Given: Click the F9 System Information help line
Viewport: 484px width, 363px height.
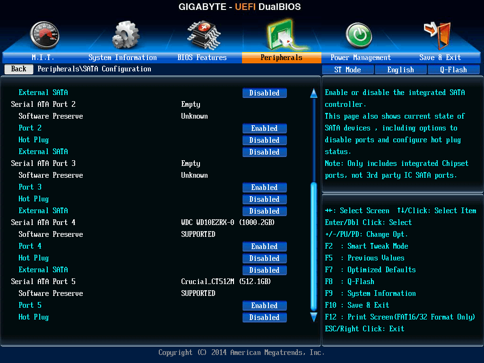Looking at the screenshot, I should click(x=371, y=294).
